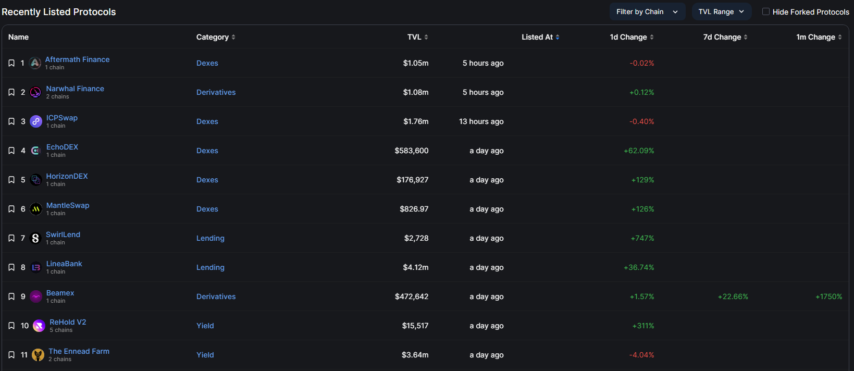The width and height of the screenshot is (854, 371).
Task: Sort by 1d Change column header
Action: (x=632, y=37)
